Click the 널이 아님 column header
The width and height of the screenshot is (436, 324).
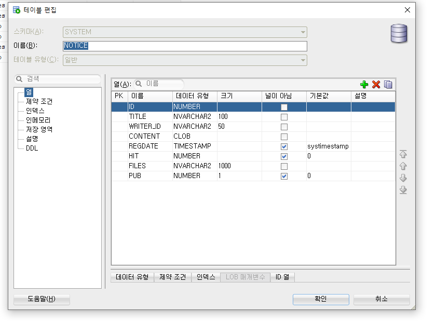pyautogui.click(x=284, y=96)
